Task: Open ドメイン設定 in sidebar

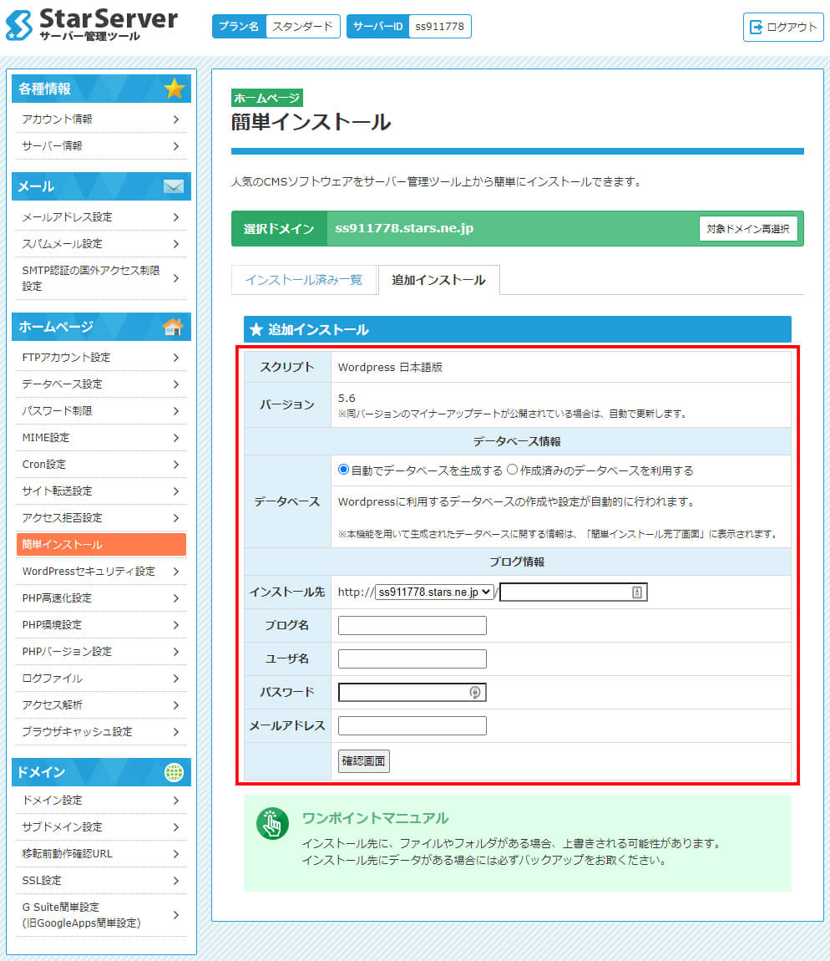Action: (101, 801)
